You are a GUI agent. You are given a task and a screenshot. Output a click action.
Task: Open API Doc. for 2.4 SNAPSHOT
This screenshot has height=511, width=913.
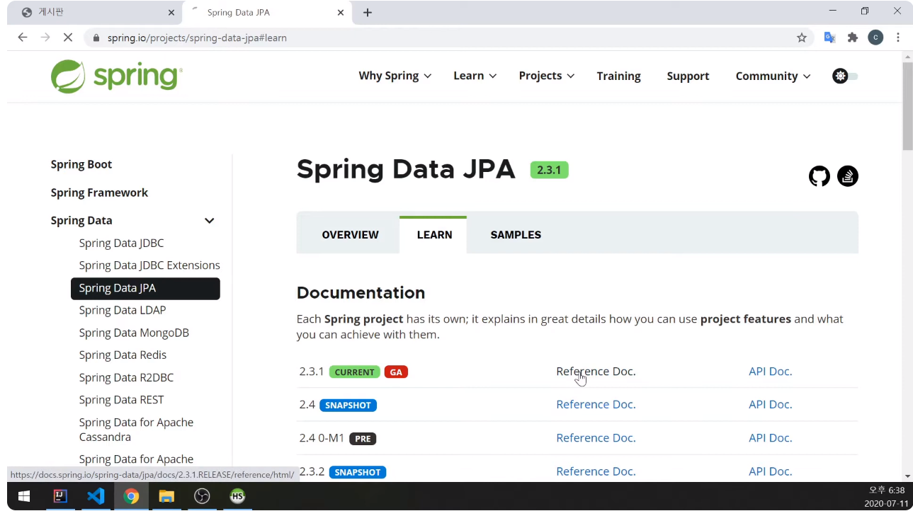click(770, 405)
